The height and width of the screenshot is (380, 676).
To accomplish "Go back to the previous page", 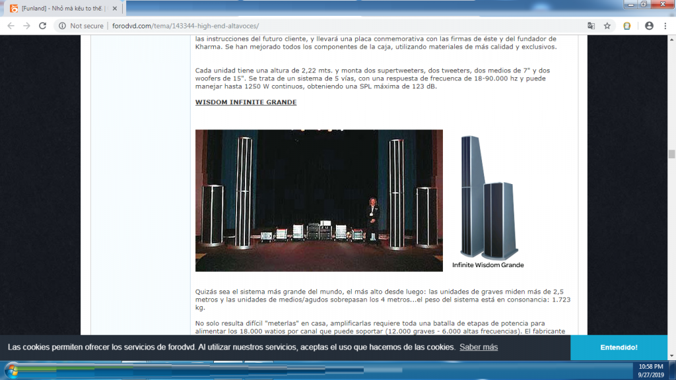I will point(11,26).
